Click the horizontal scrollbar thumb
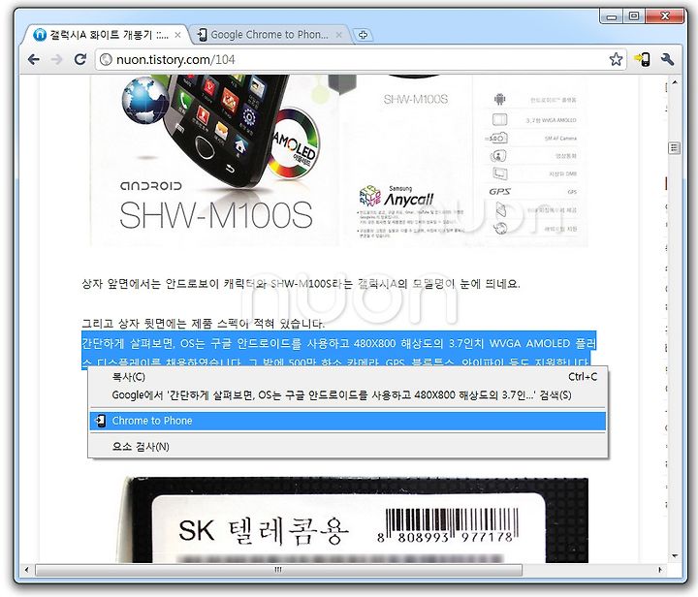The width and height of the screenshot is (698, 597). pyautogui.click(x=278, y=570)
